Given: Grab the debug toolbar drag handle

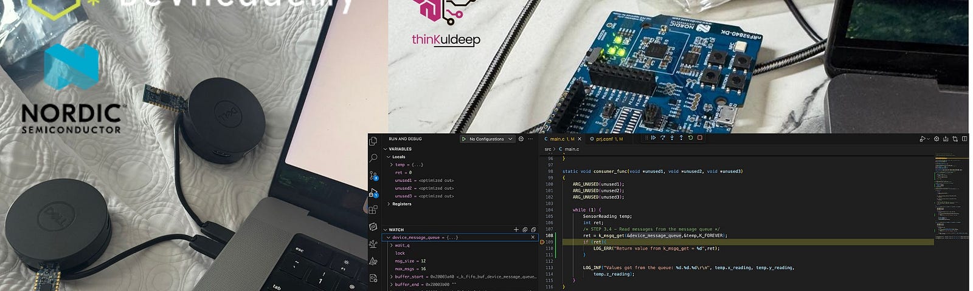Looking at the screenshot, I should [646, 138].
